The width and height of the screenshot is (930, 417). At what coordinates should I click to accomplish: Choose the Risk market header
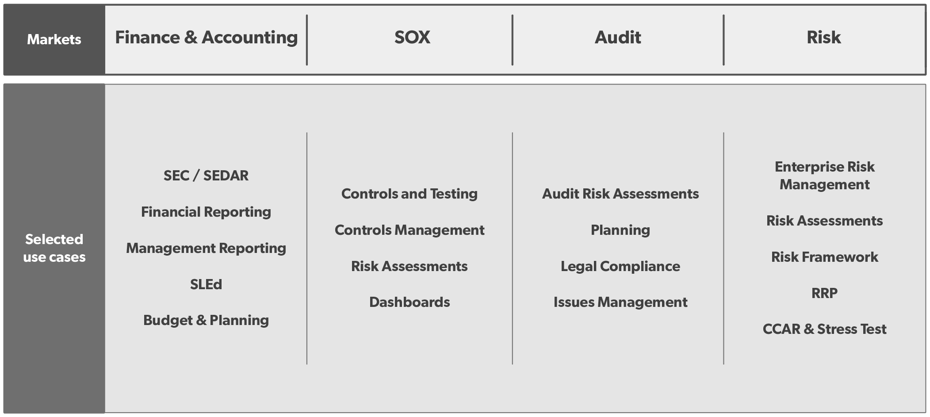[x=823, y=38]
